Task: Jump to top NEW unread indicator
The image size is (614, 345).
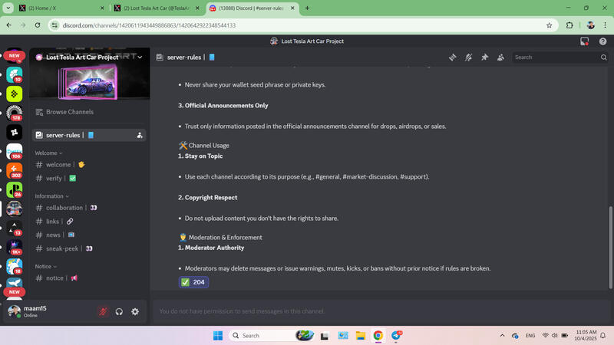Action: pyautogui.click(x=14, y=55)
